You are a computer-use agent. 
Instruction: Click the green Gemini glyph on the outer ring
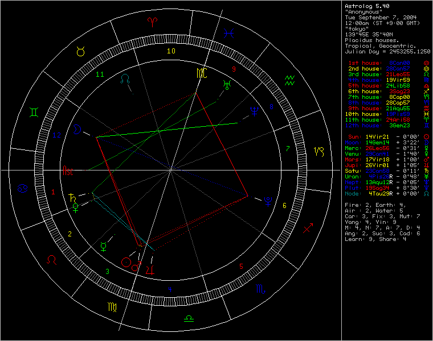pyautogui.click(x=34, y=112)
